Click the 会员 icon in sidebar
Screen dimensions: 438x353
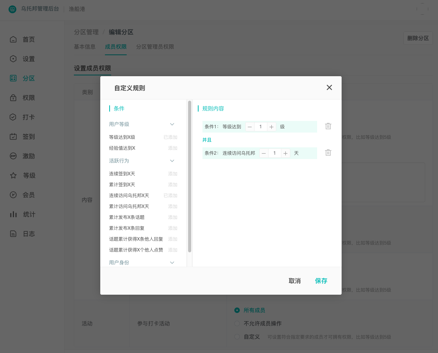pos(13,195)
